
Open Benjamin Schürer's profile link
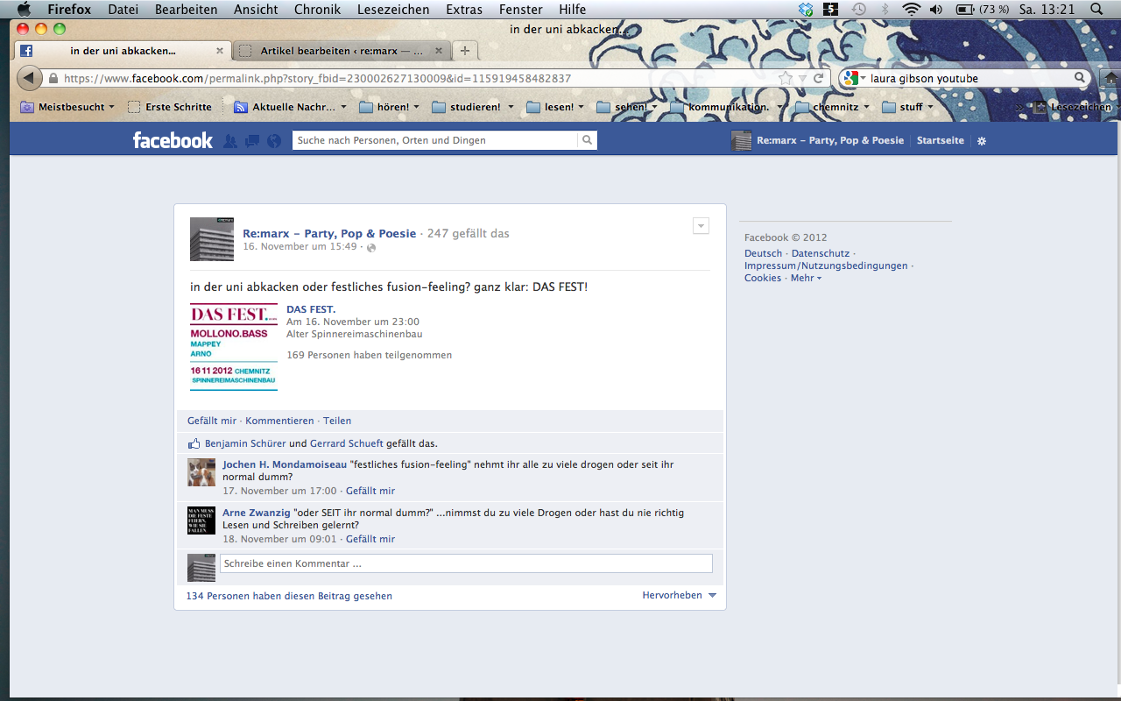[x=245, y=443]
